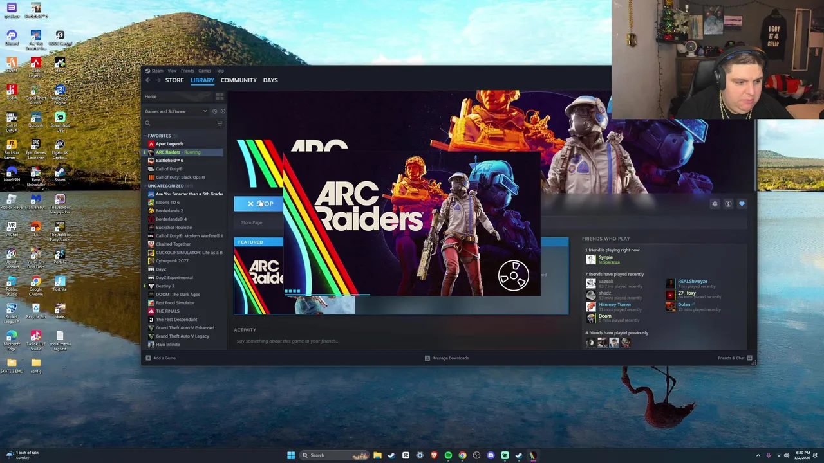
Task: Open the game settings gear icon
Action: coord(715,204)
